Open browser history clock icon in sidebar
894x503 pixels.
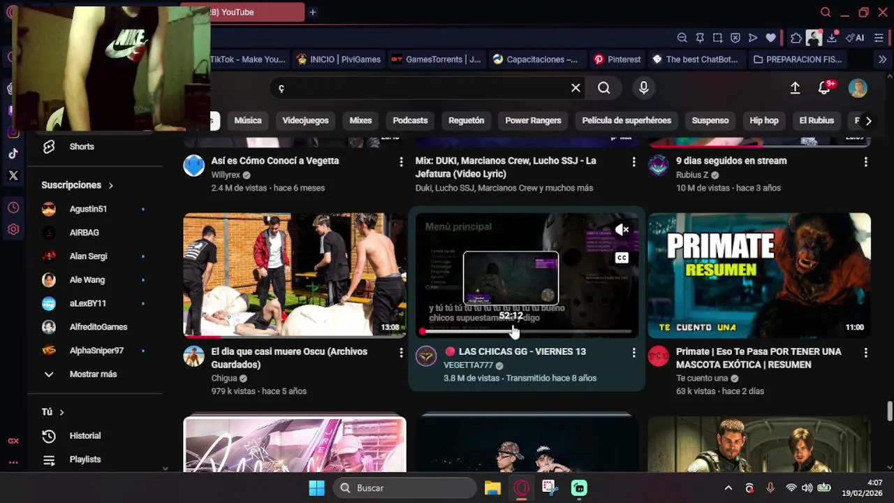13,207
